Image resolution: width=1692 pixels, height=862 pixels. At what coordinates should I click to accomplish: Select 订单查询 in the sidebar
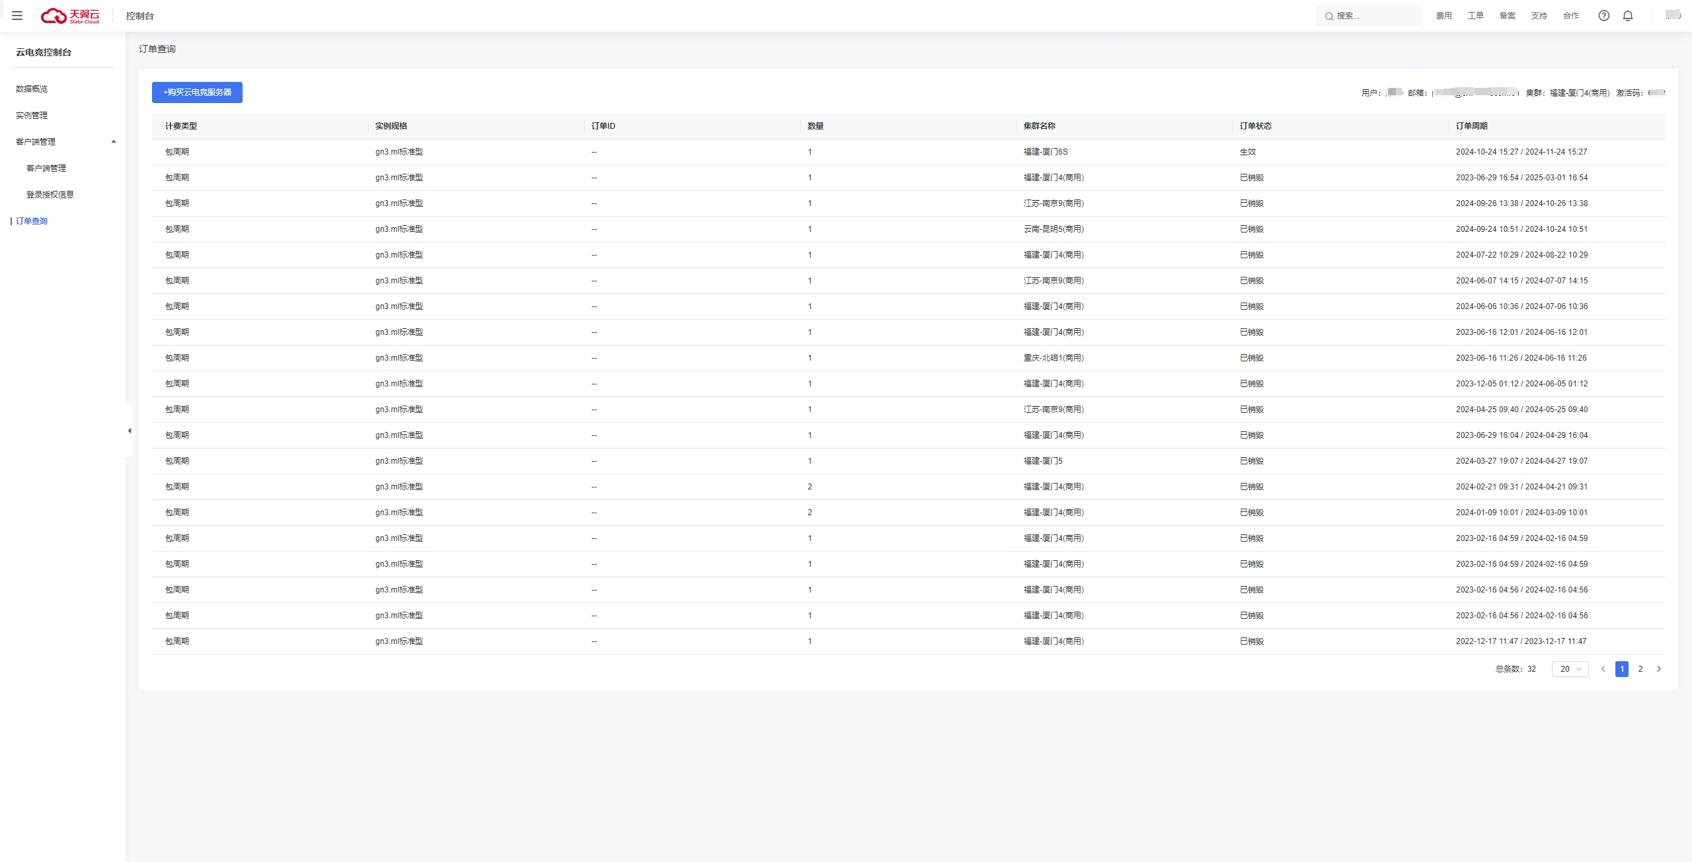pos(32,221)
